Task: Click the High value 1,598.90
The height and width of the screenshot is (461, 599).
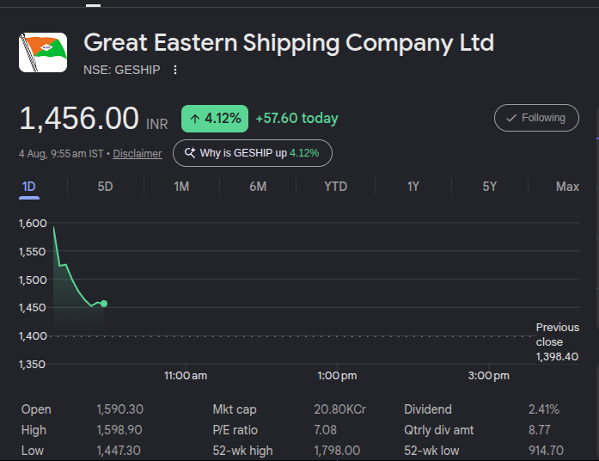Action: [x=119, y=430]
